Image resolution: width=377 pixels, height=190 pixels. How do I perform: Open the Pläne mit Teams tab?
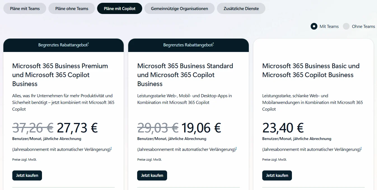coord(25,8)
